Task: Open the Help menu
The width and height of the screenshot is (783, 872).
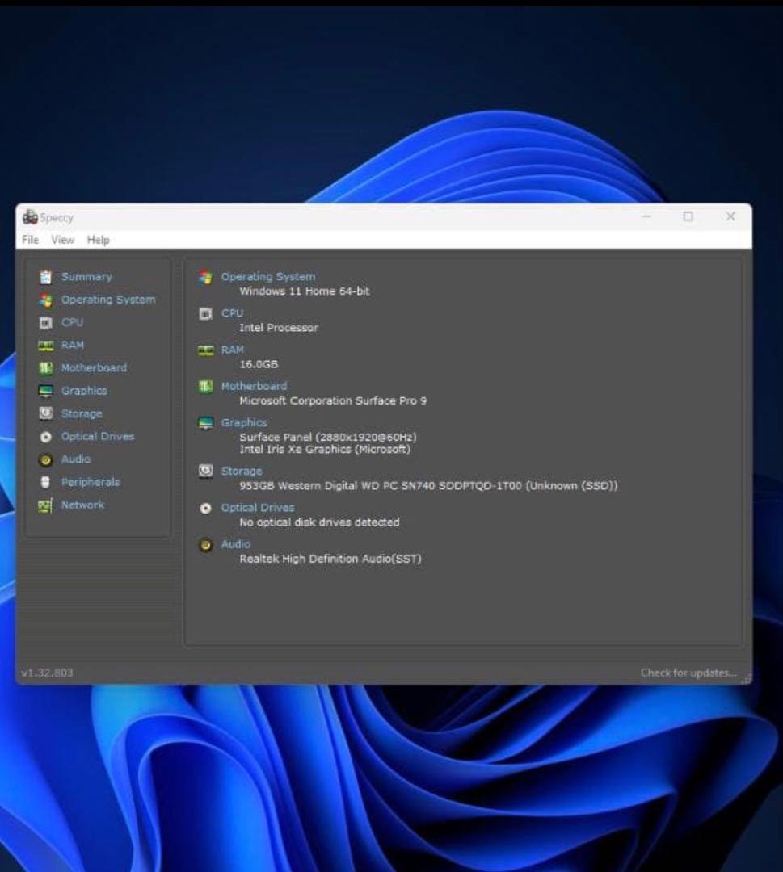Action: (x=99, y=240)
